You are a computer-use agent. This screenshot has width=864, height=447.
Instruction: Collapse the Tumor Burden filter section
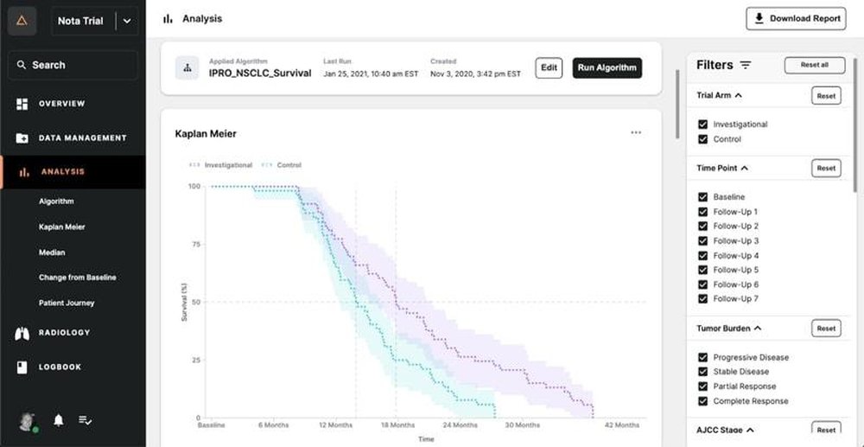(x=758, y=328)
